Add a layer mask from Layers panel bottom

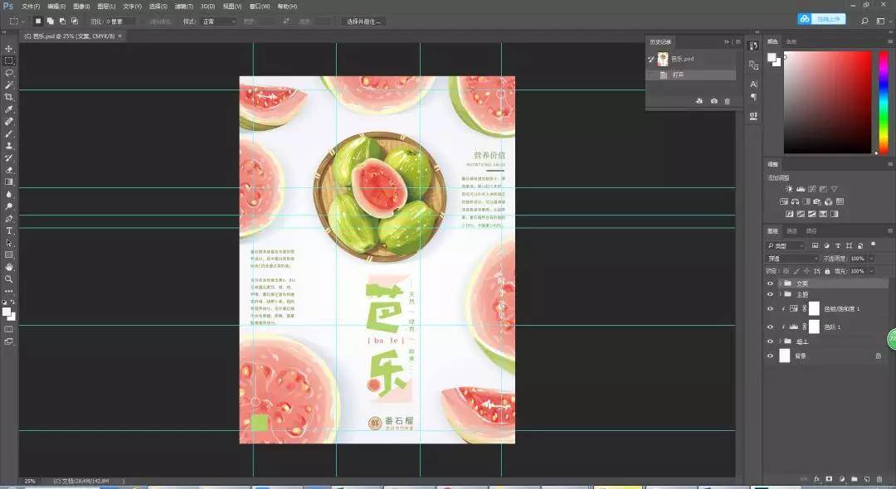click(x=829, y=479)
